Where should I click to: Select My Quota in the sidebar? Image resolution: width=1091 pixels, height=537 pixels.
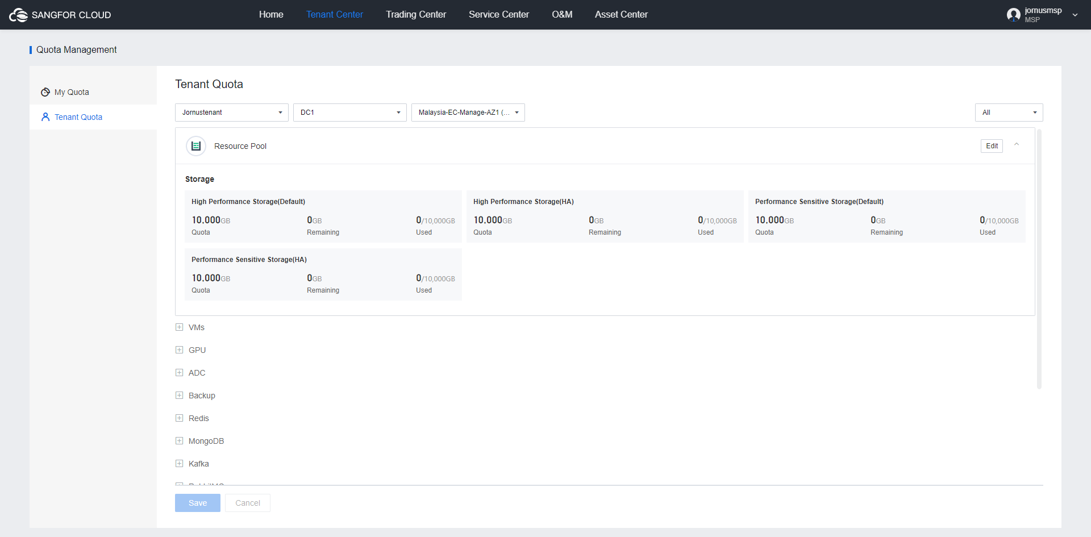point(93,92)
